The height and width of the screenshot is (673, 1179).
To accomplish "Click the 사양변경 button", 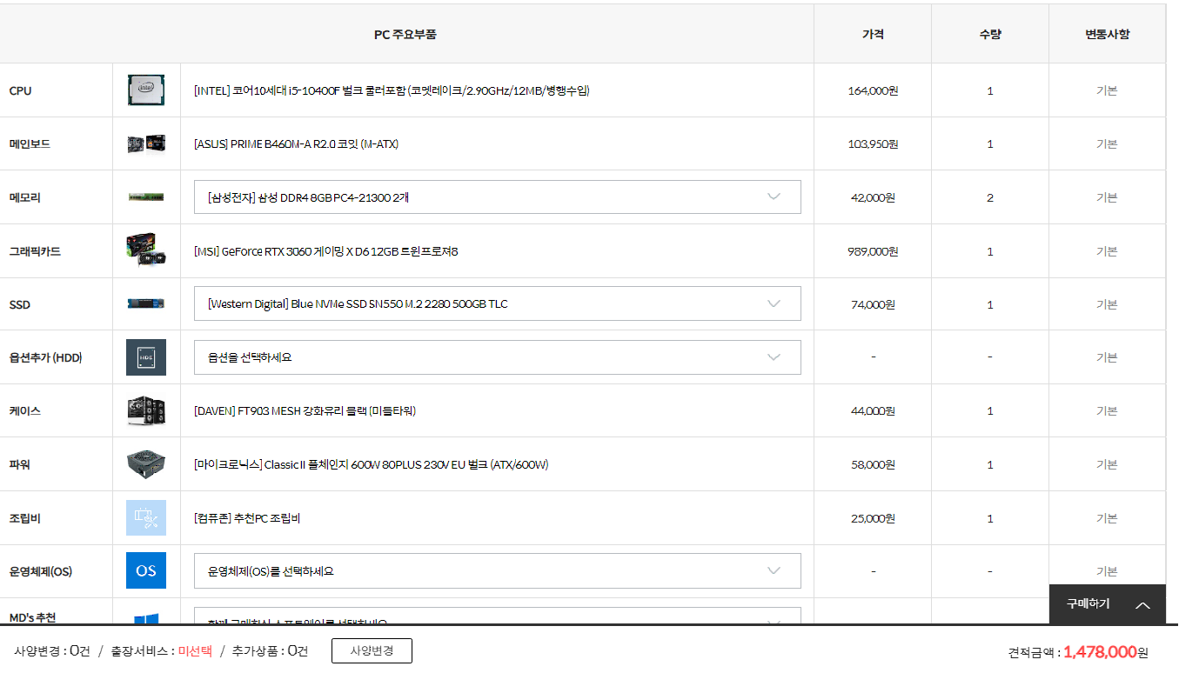I will [x=372, y=651].
